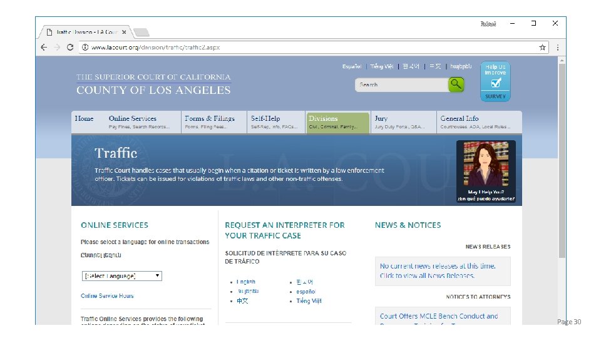601x338 pixels.
Task: Switch site language to Español
Action: [352, 66]
